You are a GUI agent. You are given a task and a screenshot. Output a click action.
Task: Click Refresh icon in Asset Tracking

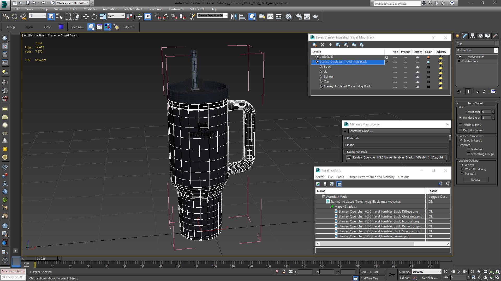point(318,184)
